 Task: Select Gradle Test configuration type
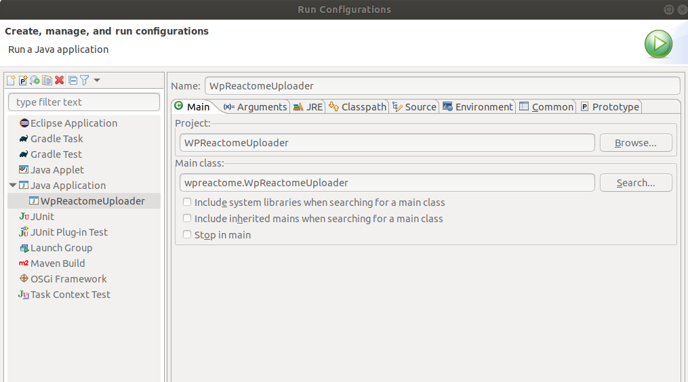(x=56, y=154)
